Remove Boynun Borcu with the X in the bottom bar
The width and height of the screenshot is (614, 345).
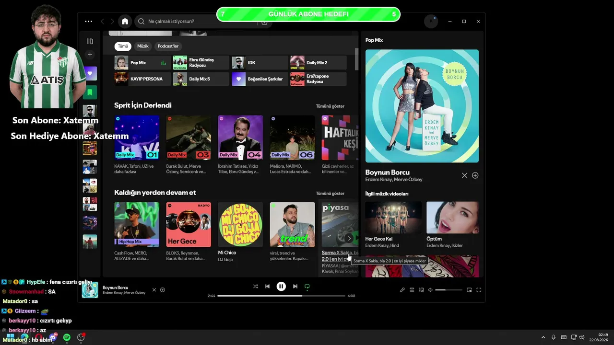pyautogui.click(x=154, y=290)
